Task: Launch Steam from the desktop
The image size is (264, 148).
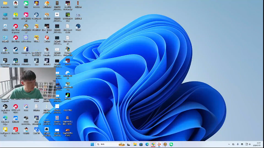Action: [16, 49]
